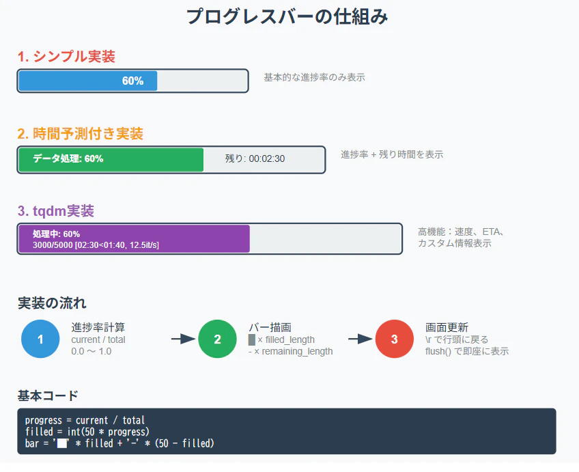The width and height of the screenshot is (579, 472).
Task: Click the white block character in code
Action: [x=62, y=443]
